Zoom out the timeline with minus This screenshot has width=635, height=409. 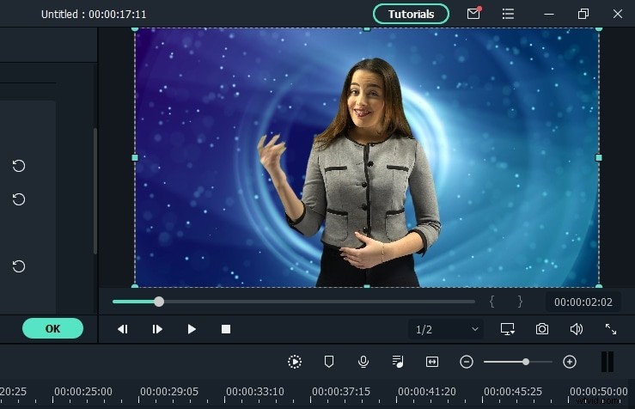[466, 362]
